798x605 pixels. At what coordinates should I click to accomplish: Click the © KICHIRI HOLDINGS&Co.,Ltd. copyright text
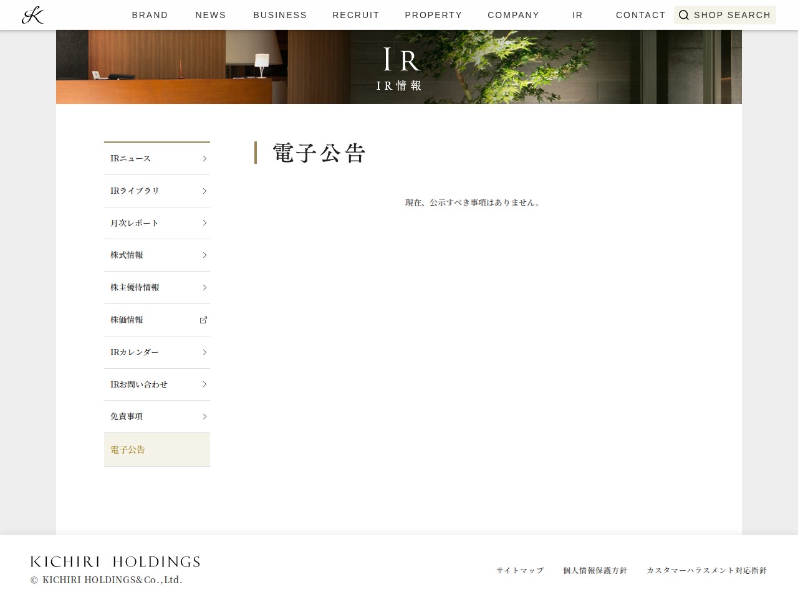(x=107, y=580)
